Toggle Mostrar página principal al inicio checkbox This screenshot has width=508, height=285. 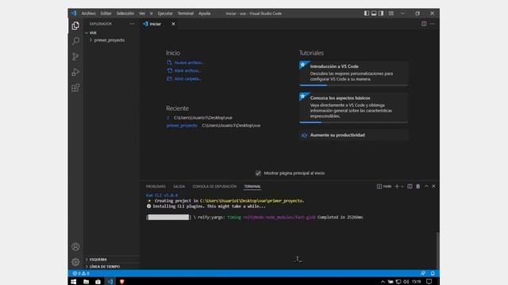[x=258, y=173]
